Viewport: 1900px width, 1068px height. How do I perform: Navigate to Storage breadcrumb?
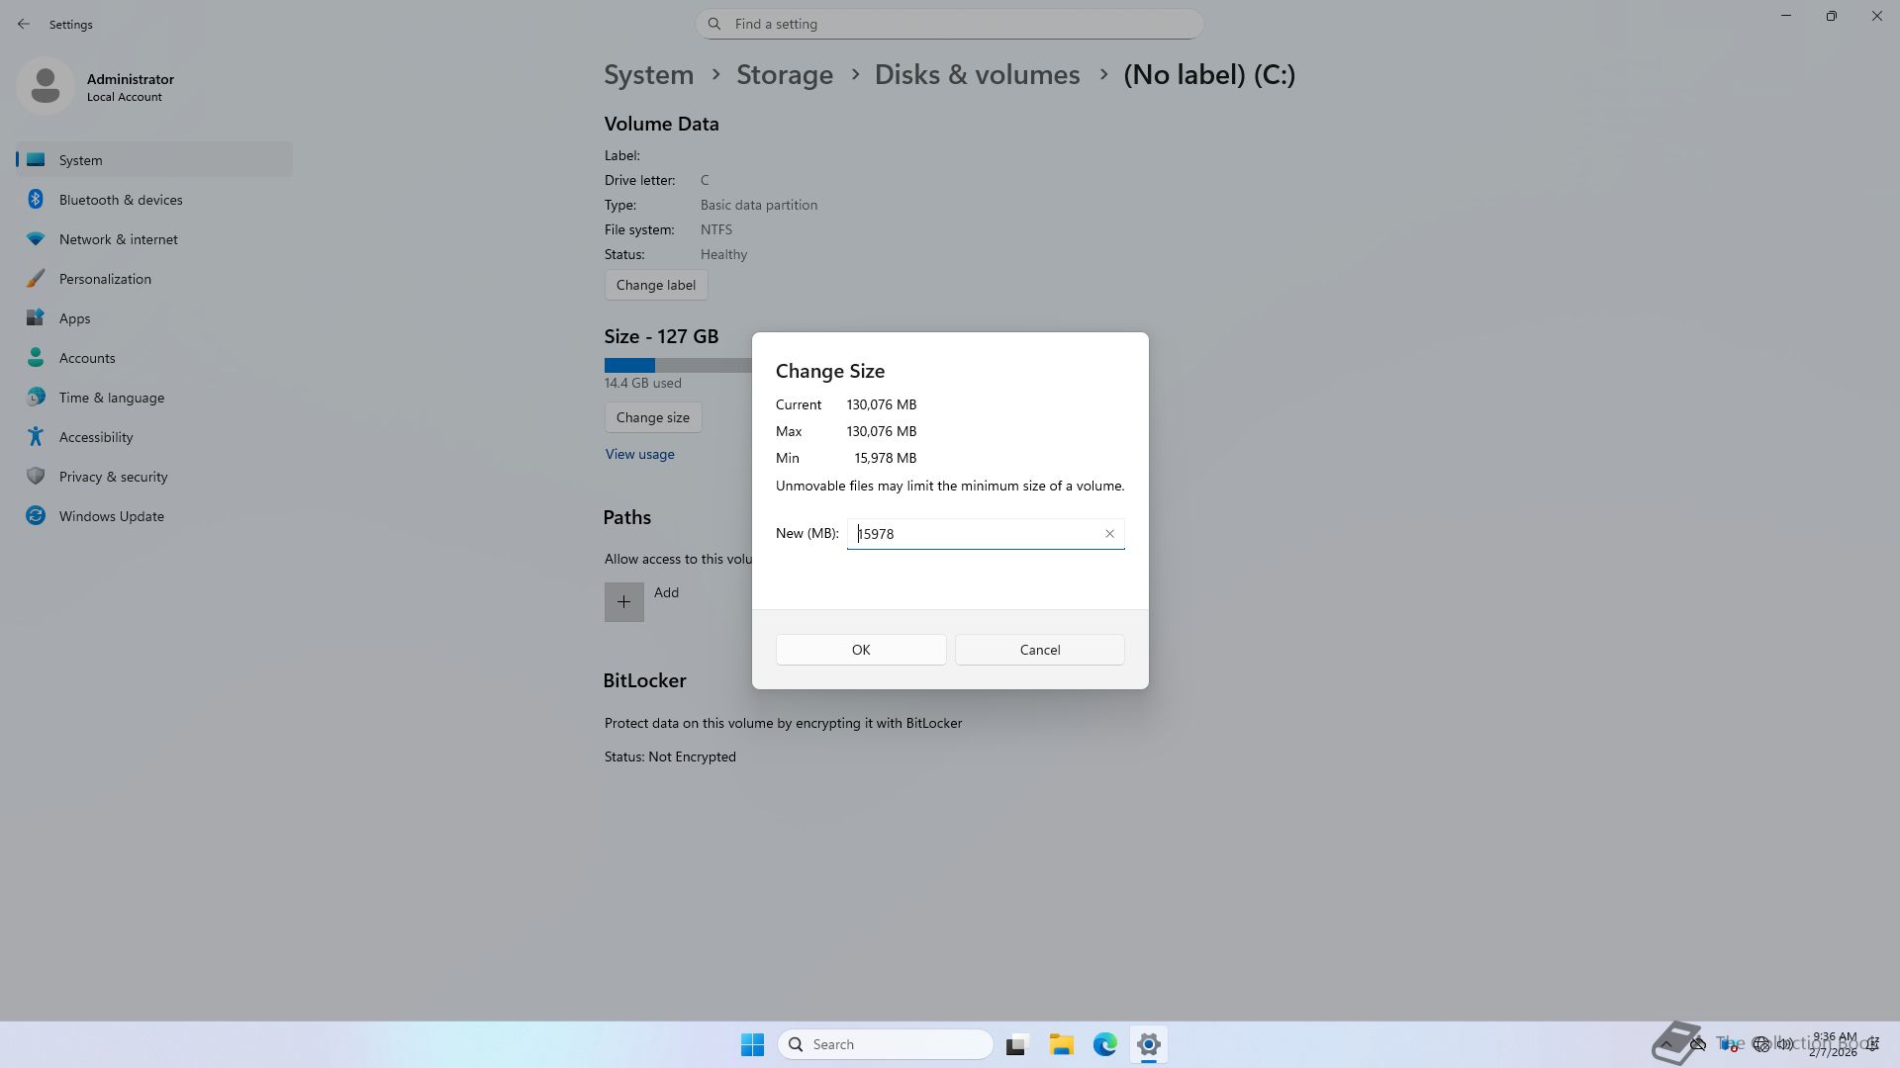pyautogui.click(x=784, y=75)
